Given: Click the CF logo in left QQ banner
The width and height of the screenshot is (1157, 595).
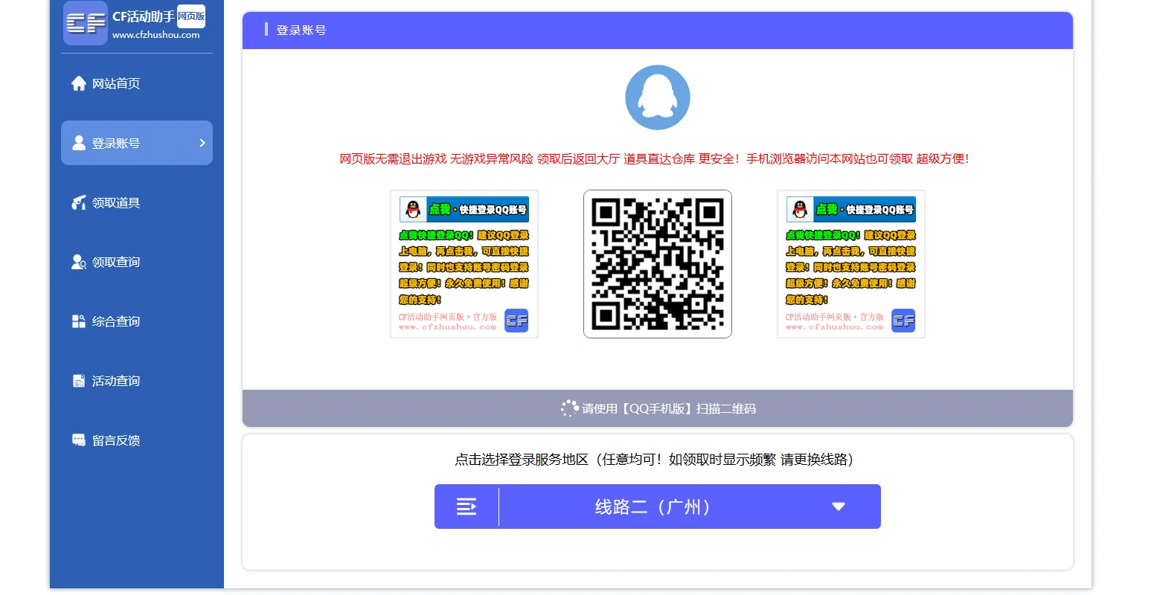Looking at the screenshot, I should (516, 321).
